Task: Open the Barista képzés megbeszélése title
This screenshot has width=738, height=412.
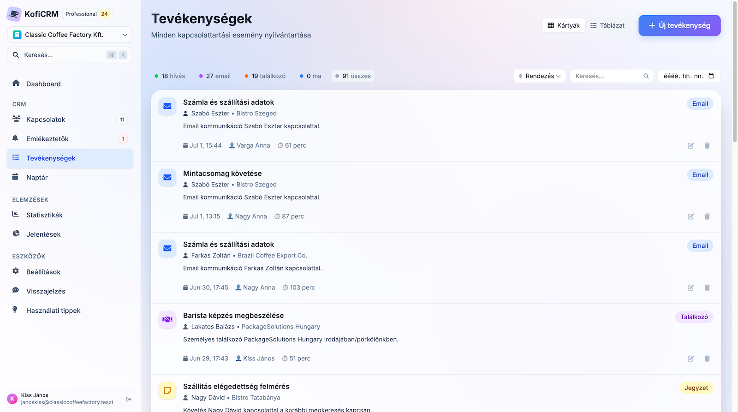Action: [x=233, y=316]
